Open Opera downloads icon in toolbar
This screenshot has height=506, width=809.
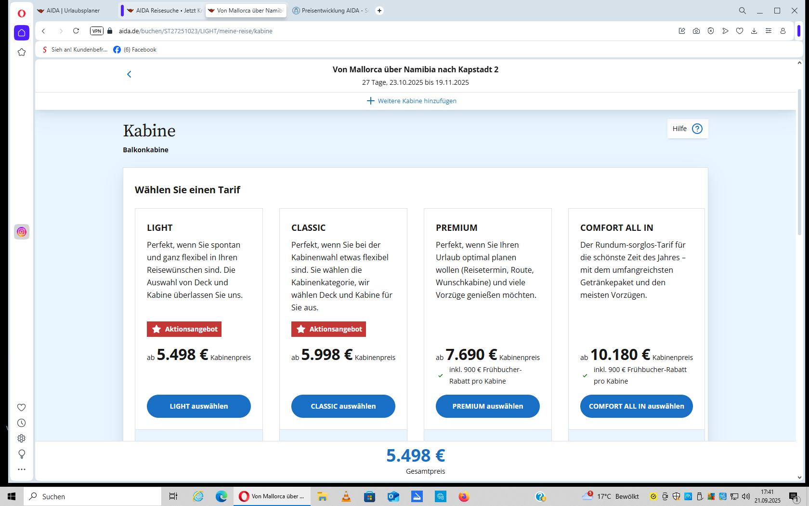pos(754,31)
